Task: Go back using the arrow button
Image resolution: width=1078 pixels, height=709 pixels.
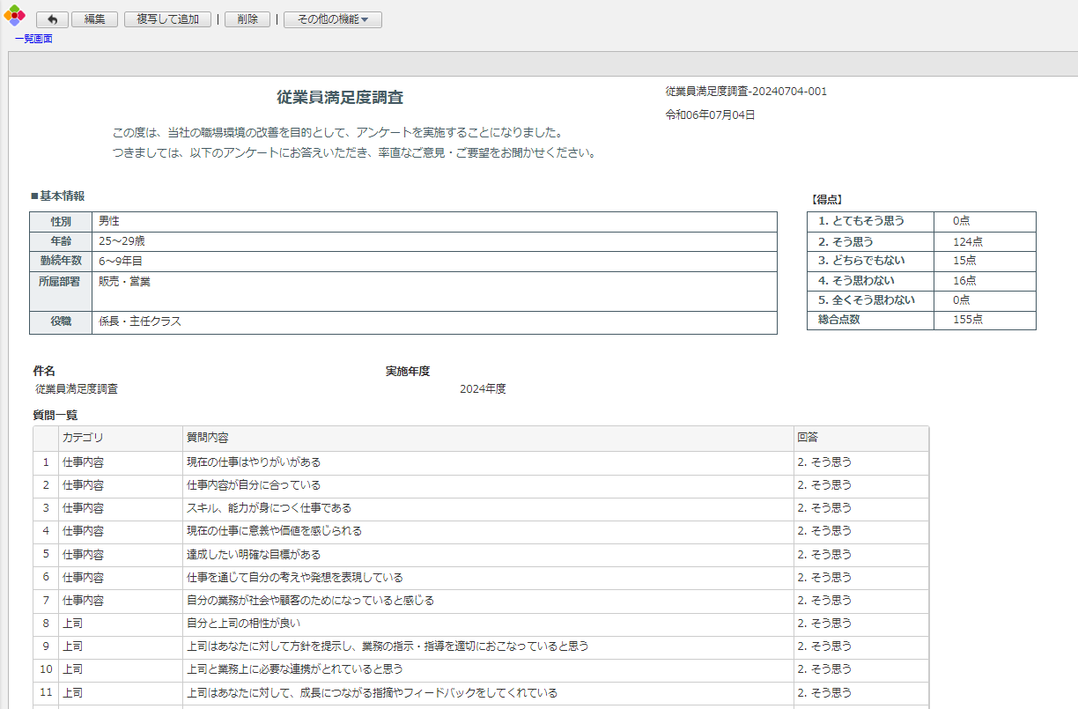Action: click(52, 19)
